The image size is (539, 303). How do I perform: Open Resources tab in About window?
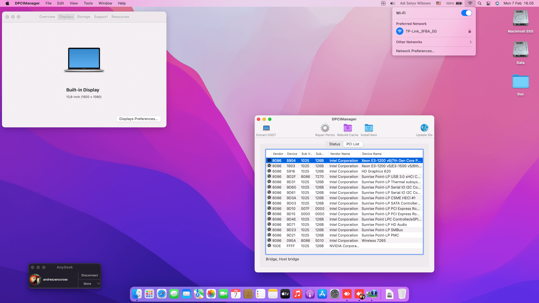point(120,17)
